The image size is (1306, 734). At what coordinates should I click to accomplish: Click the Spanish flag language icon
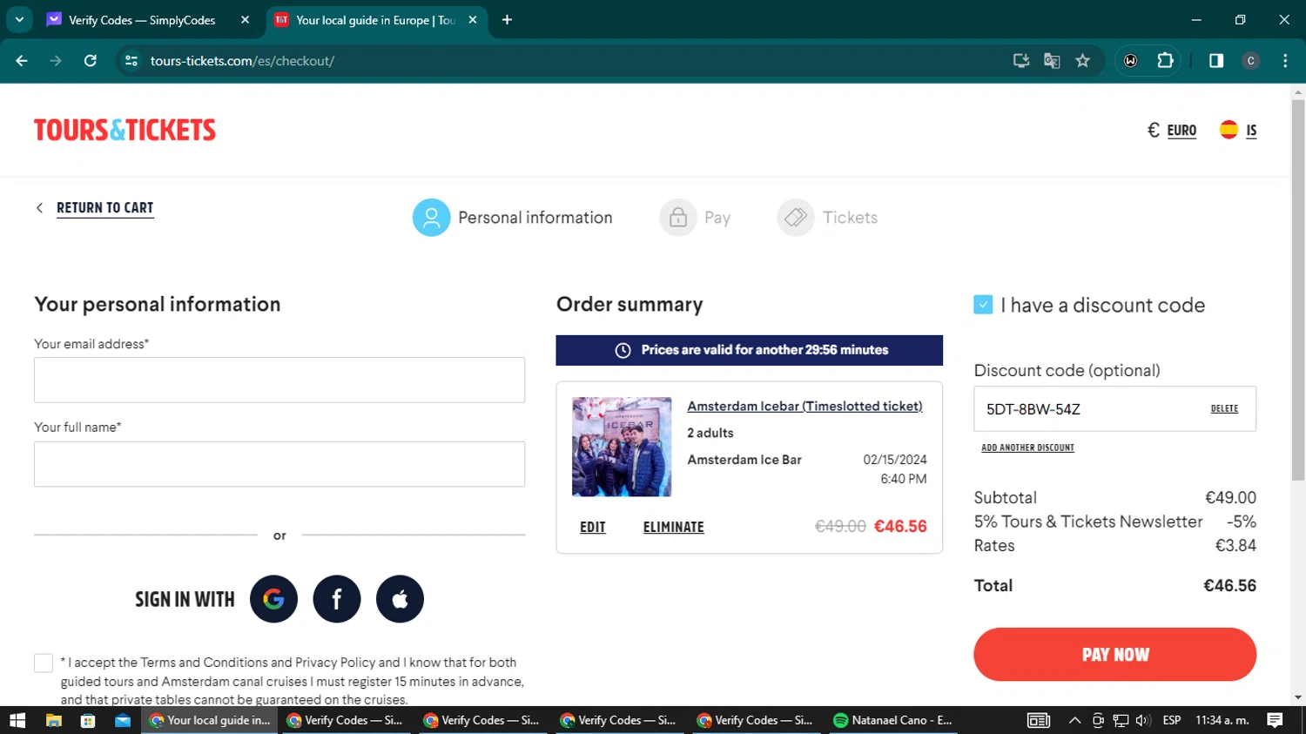[1229, 130]
